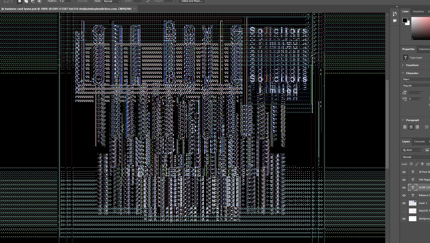Switch to the Color panel tab
Image resolution: width=430 pixels, height=243 pixels.
(405, 12)
